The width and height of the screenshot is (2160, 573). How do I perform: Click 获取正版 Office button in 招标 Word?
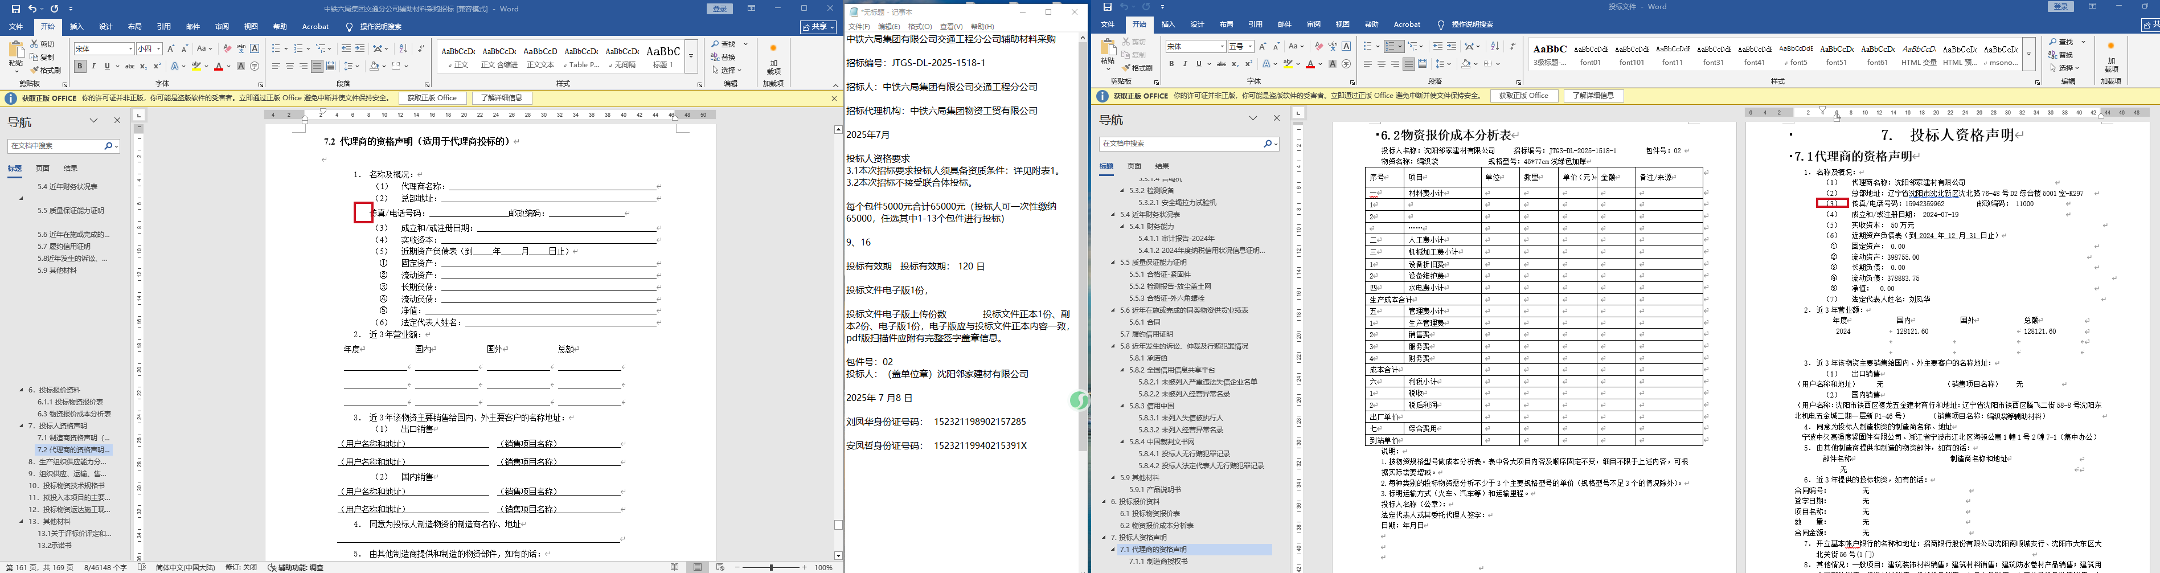(x=433, y=98)
